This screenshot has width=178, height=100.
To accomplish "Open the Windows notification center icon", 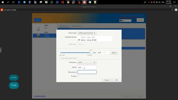I will click(174, 2).
